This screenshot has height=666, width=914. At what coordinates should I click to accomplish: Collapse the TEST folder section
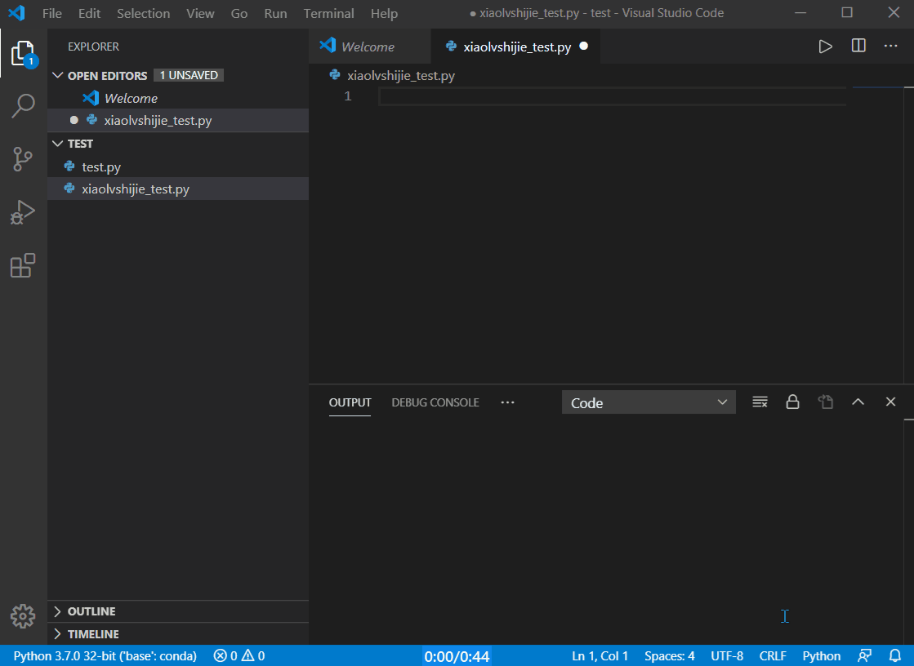click(58, 144)
